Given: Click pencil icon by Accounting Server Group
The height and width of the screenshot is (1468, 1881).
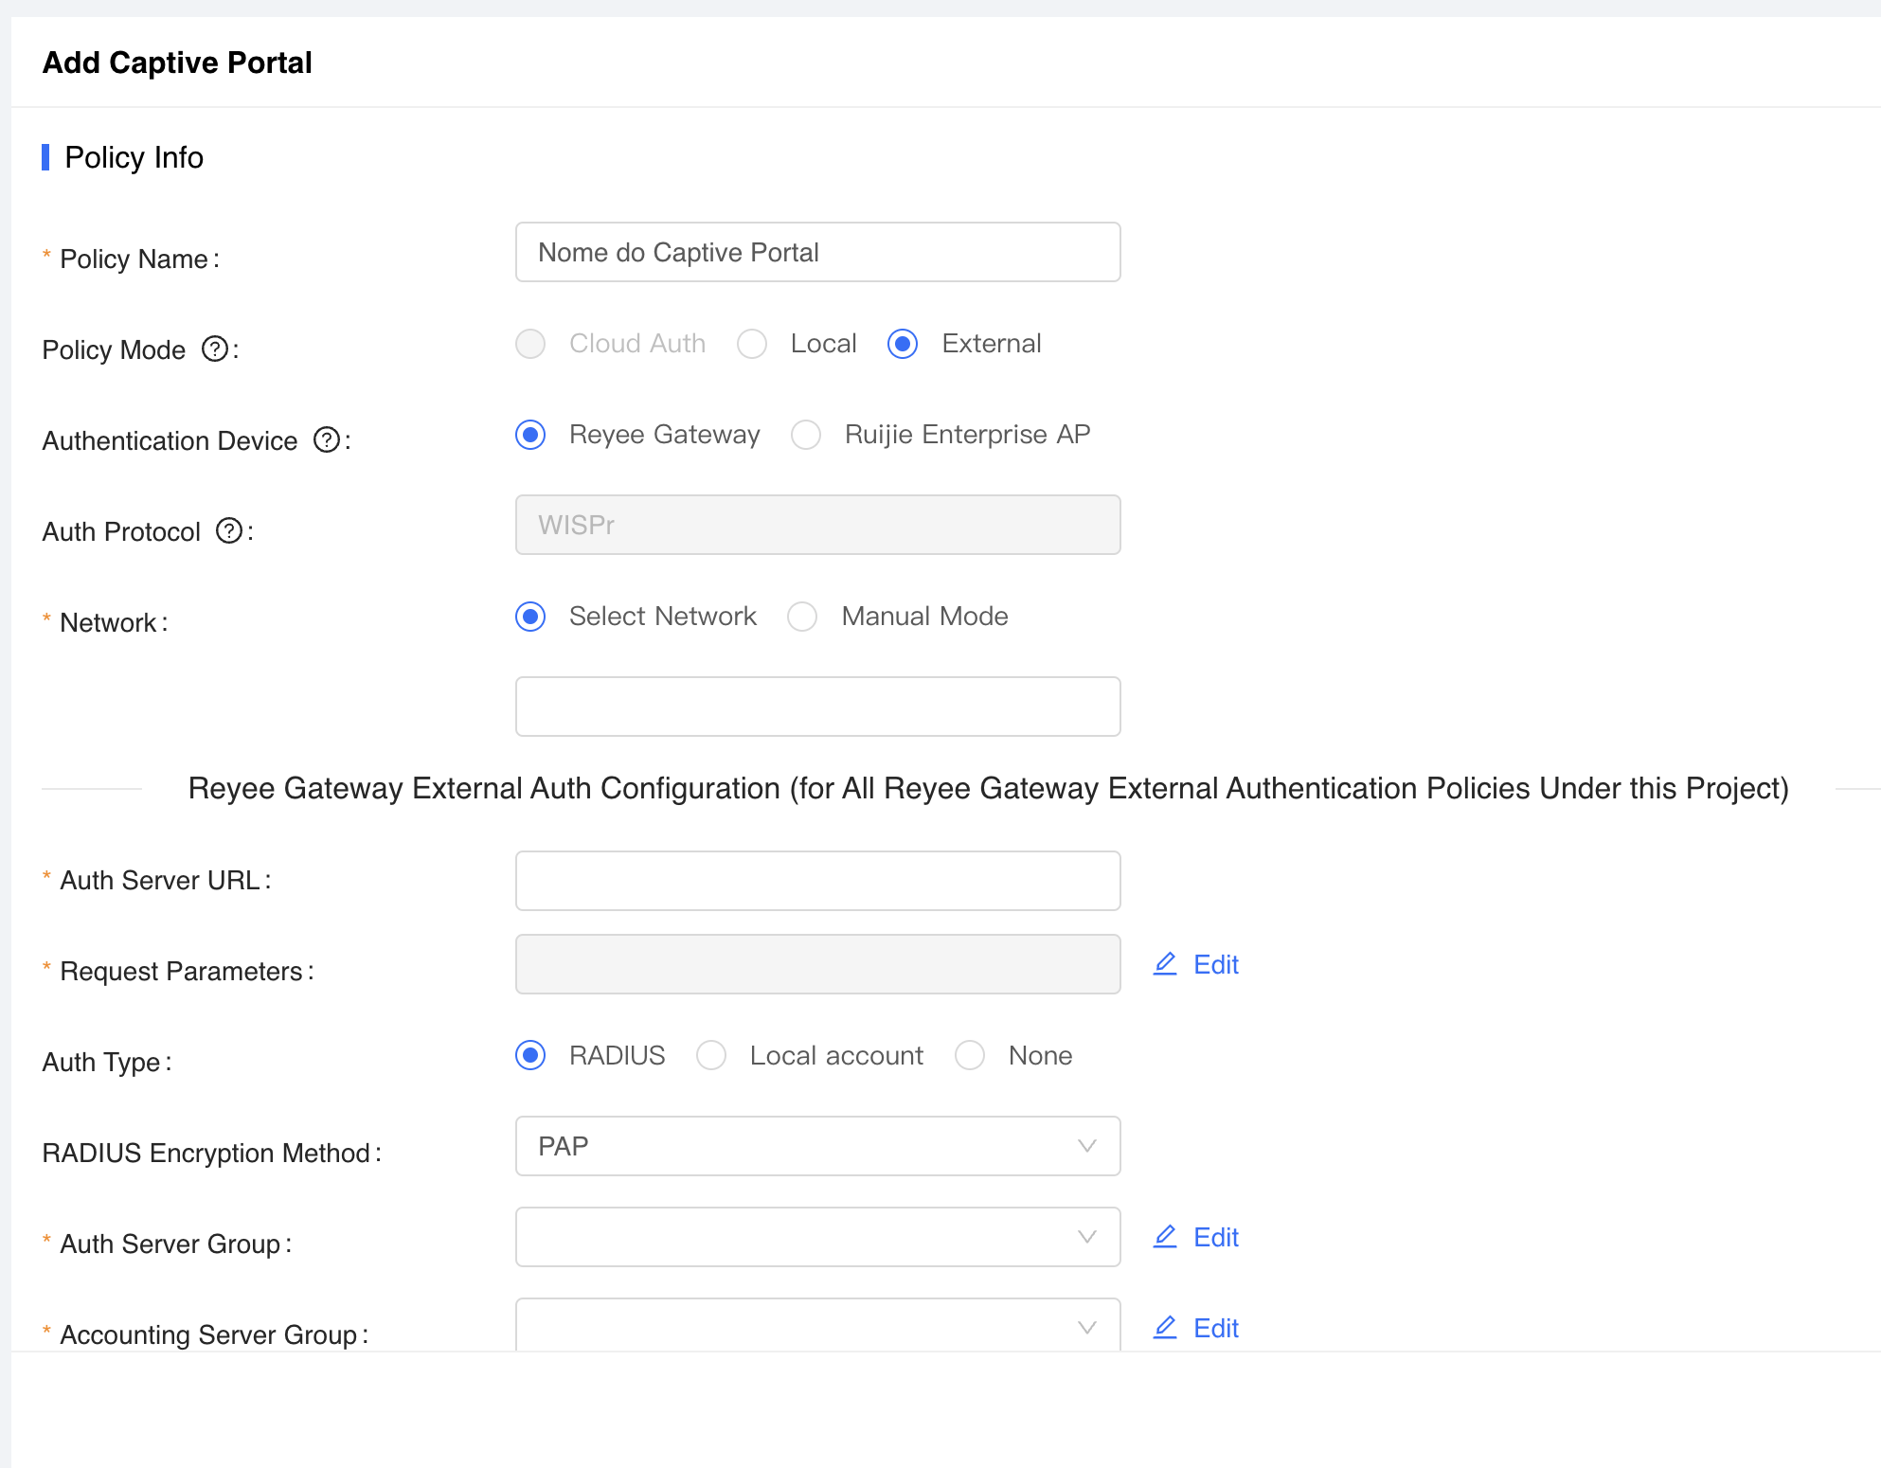Looking at the screenshot, I should pyautogui.click(x=1165, y=1328).
